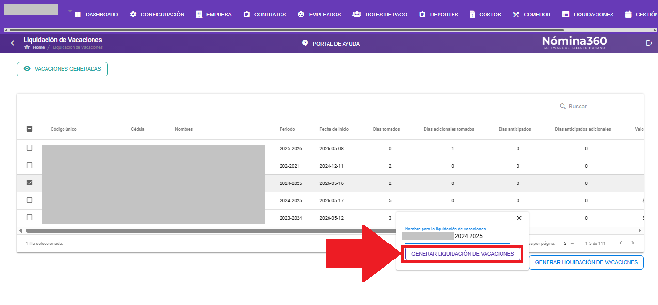The width and height of the screenshot is (658, 305).
Task: Log out using the exit icon
Action: pyautogui.click(x=649, y=43)
